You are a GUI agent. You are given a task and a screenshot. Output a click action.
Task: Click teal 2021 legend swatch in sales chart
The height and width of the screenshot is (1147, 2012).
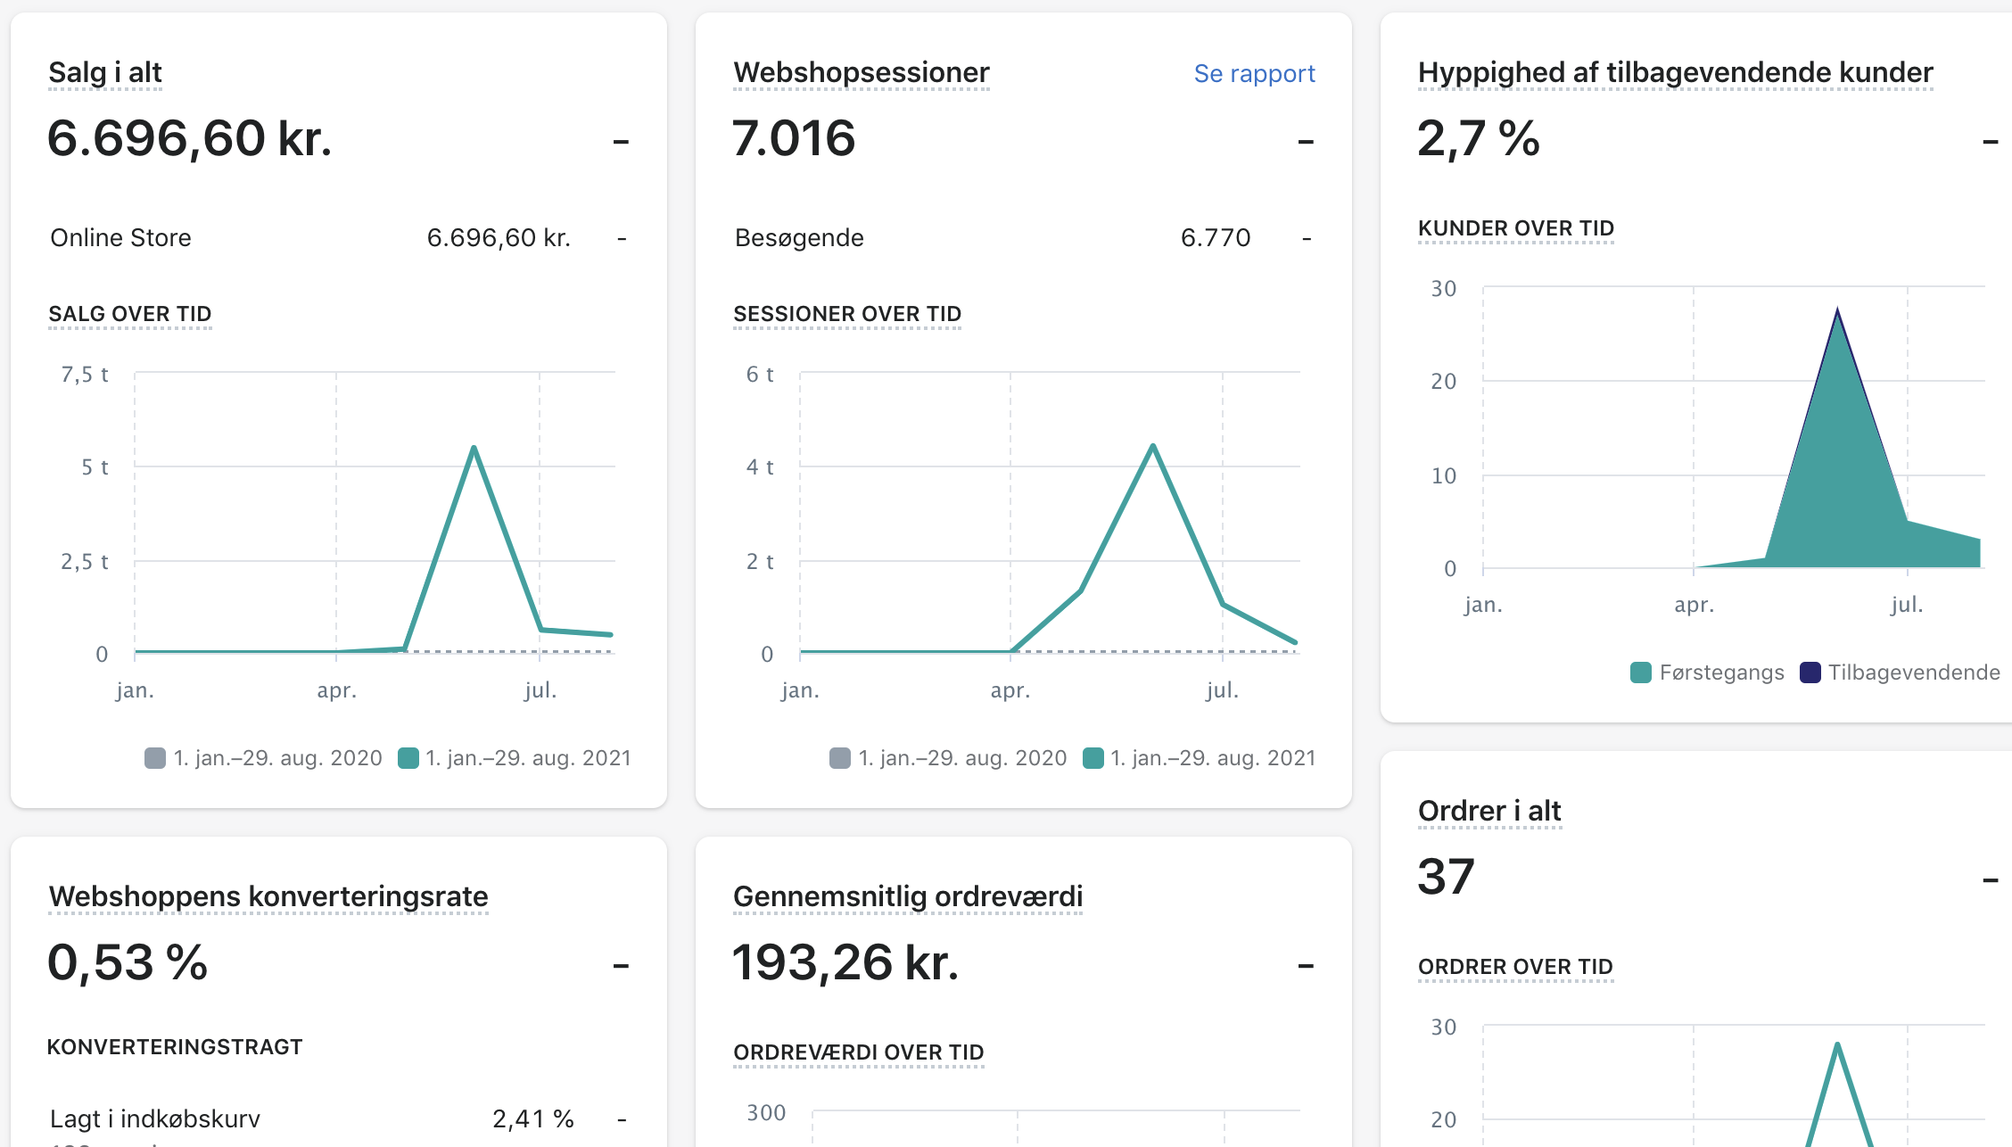pos(408,758)
